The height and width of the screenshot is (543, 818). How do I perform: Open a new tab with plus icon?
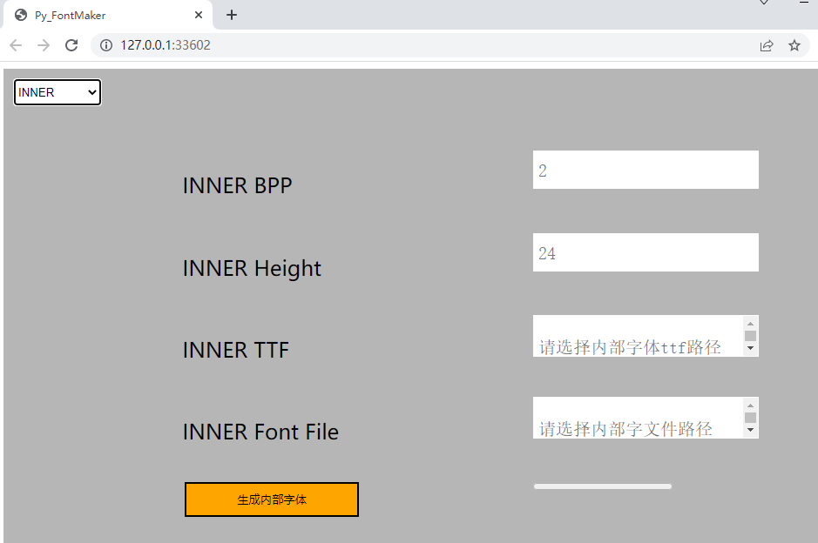[x=232, y=15]
